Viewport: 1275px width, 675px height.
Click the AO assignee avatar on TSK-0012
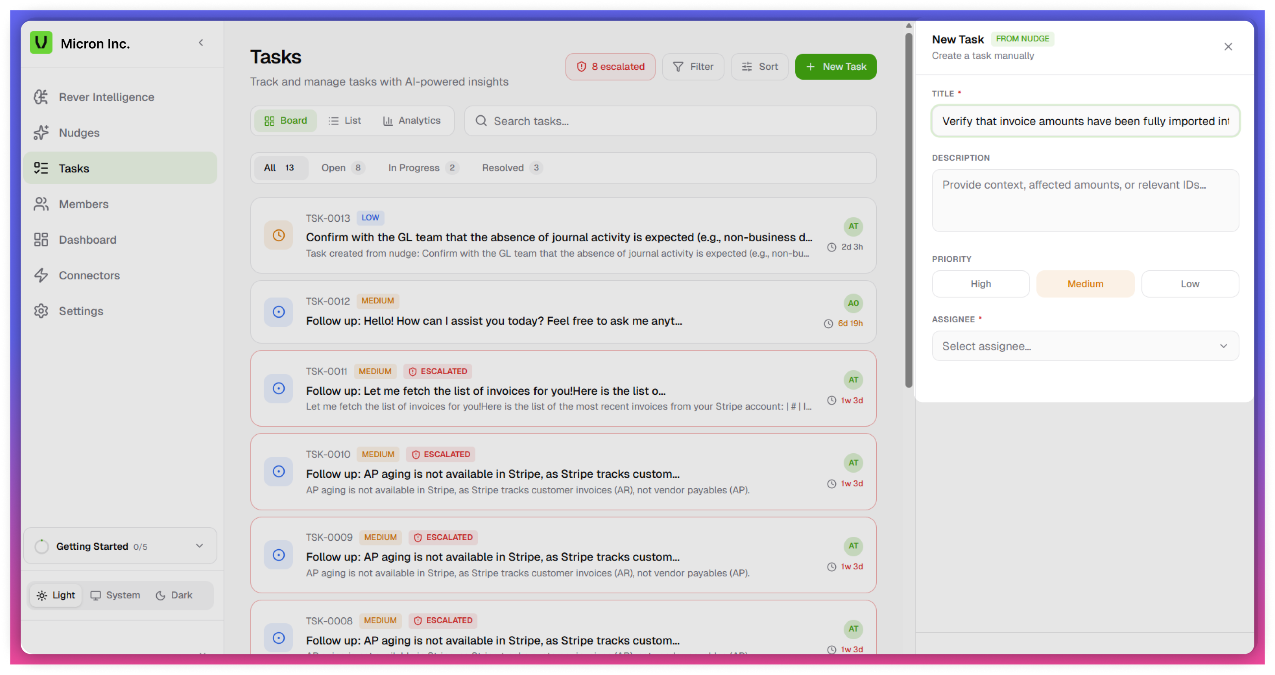[853, 303]
